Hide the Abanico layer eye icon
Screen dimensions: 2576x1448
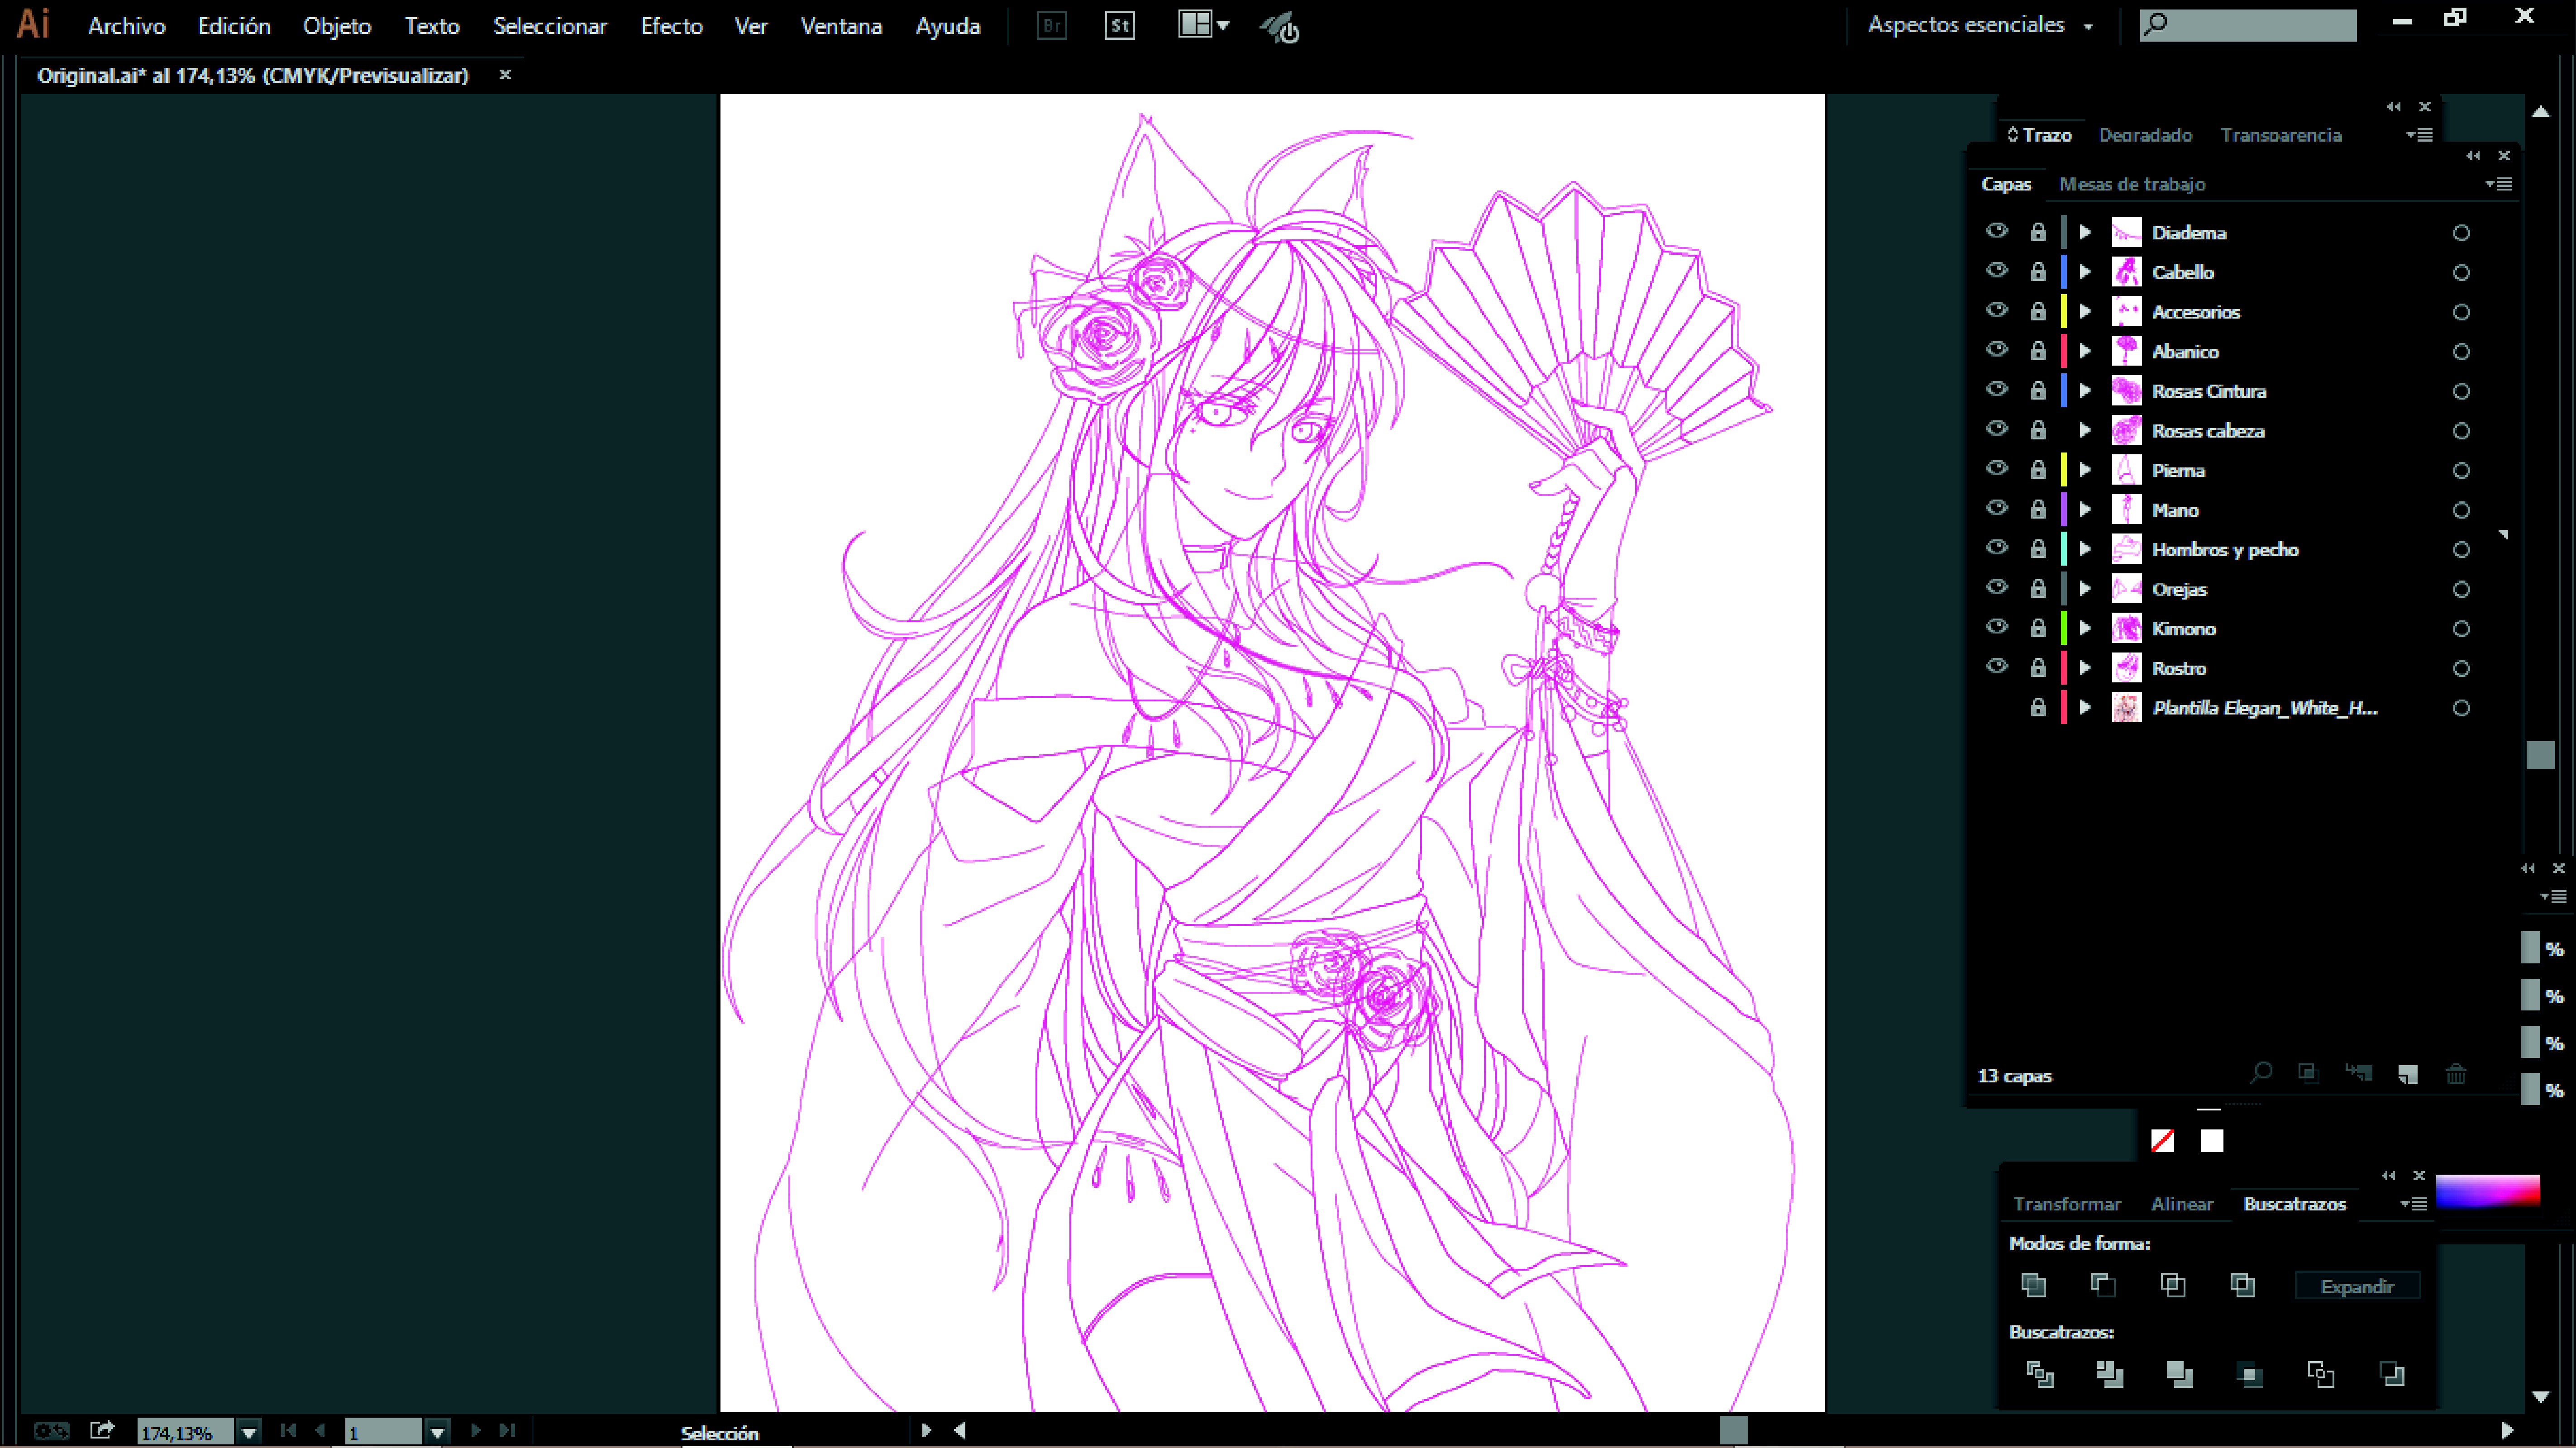click(1997, 350)
